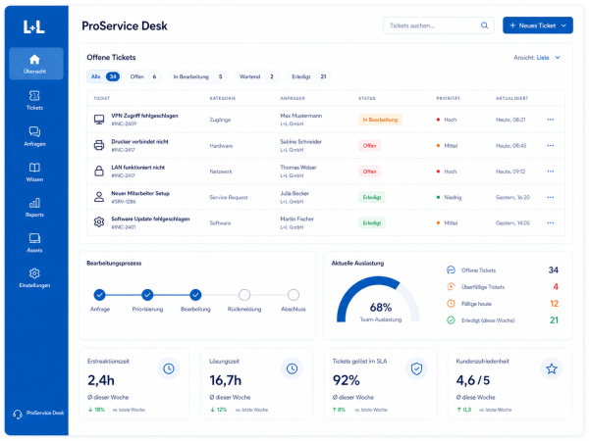Click Erledigt badge of Neuer Mitarbeiter Setup
Viewport: 589px width, 441px height.
(x=372, y=197)
